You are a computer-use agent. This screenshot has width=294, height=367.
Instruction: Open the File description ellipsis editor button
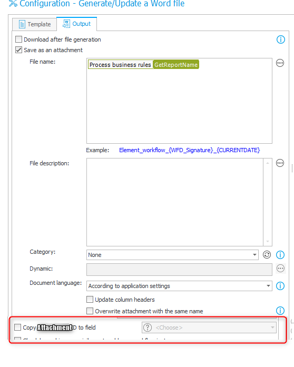tap(280, 163)
